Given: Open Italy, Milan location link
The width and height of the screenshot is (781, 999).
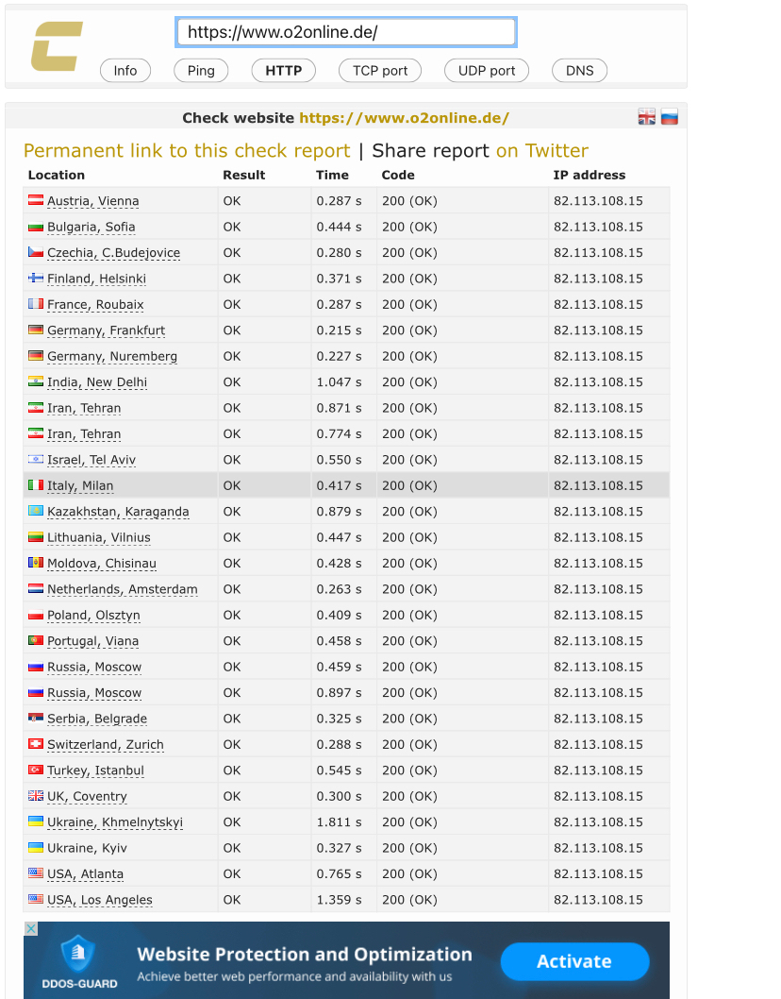Looking at the screenshot, I should [x=80, y=486].
